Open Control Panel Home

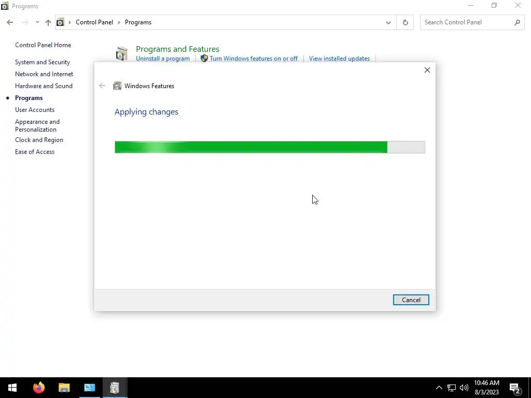click(43, 45)
